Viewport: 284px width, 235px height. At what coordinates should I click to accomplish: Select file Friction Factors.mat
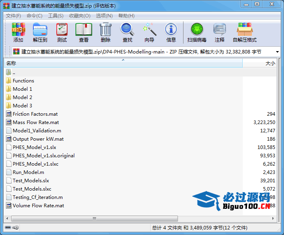click(x=35, y=114)
